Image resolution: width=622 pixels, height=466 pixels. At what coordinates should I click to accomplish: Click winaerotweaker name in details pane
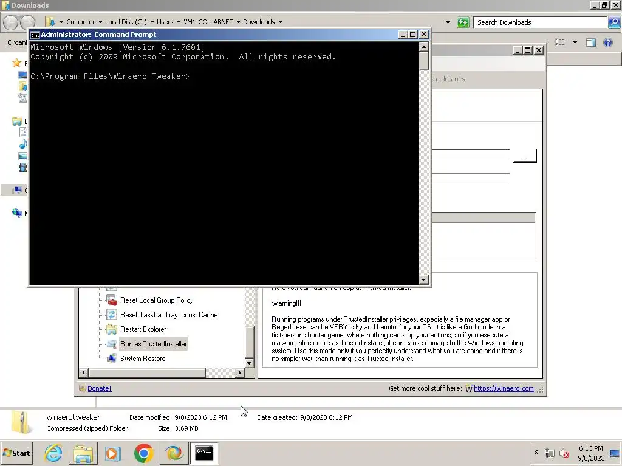click(73, 417)
